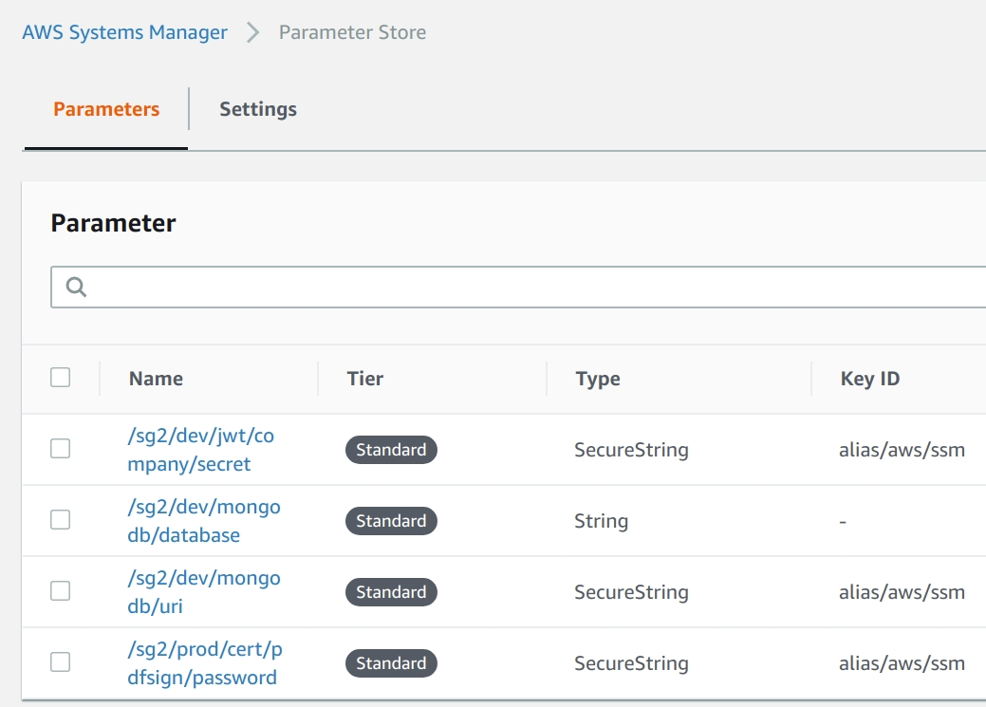Click the parameter search input field
This screenshot has width=986, height=707.
(518, 287)
